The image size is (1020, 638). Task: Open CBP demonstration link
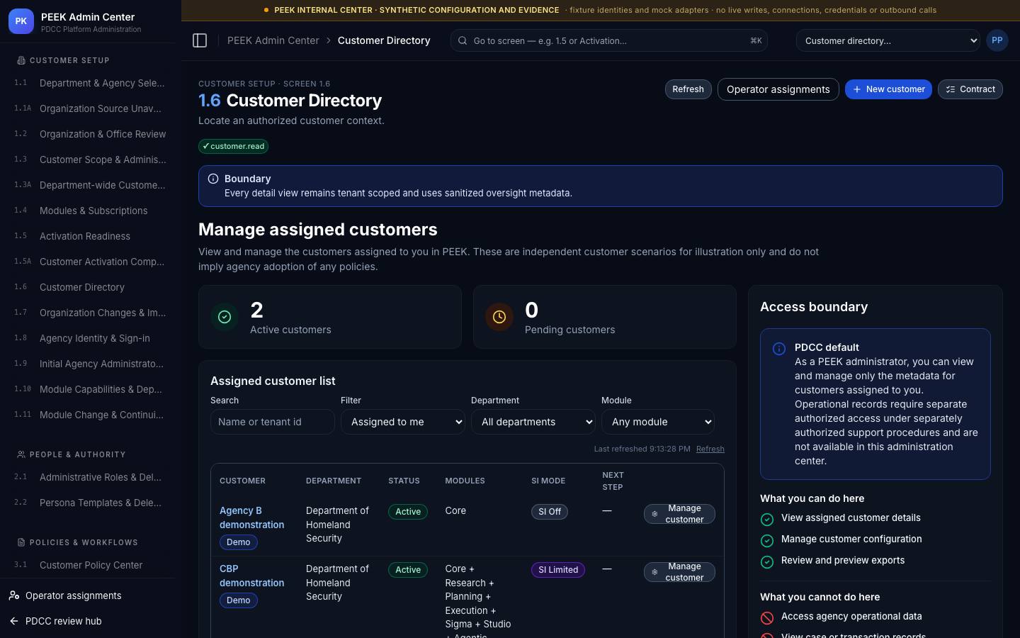click(251, 576)
